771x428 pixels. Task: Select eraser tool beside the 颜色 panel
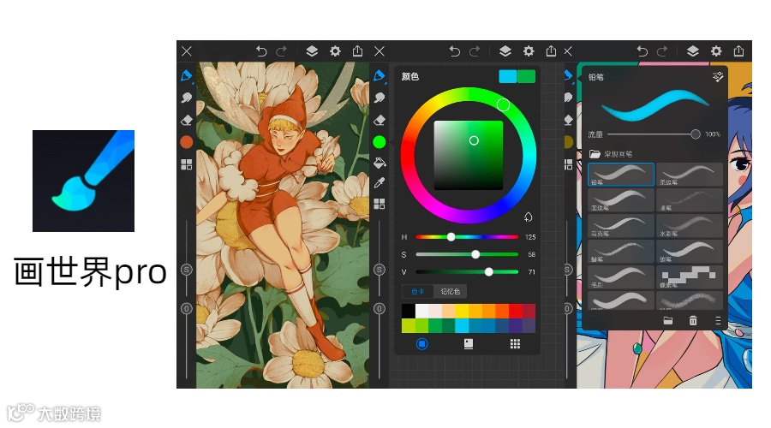[380, 120]
